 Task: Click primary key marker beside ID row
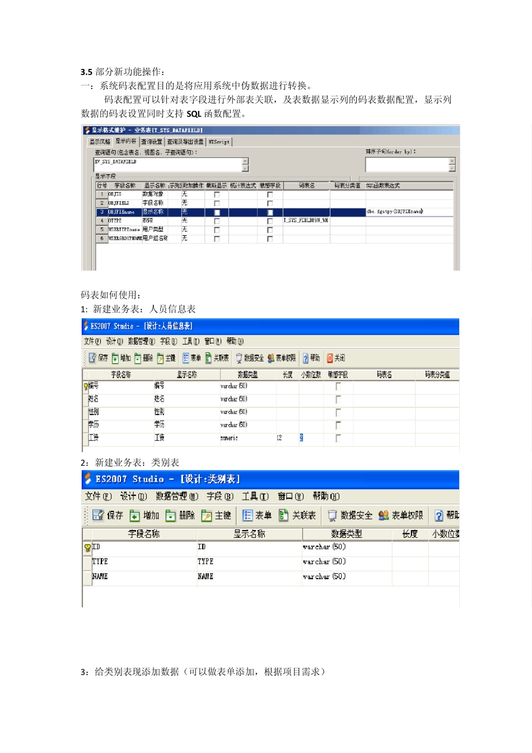coord(87,548)
